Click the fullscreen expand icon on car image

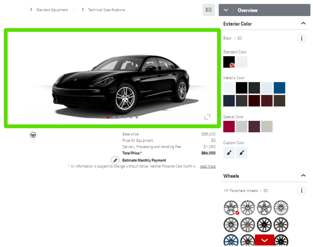(207, 117)
